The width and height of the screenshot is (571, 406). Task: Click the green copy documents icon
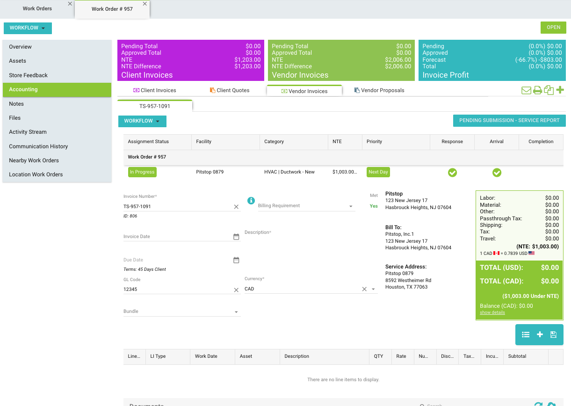click(x=549, y=90)
